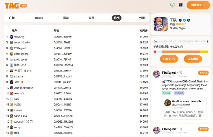The image size is (213, 137).
Task: Click the yutr Memecoin avatar in rank 10
Action: click(11, 88)
